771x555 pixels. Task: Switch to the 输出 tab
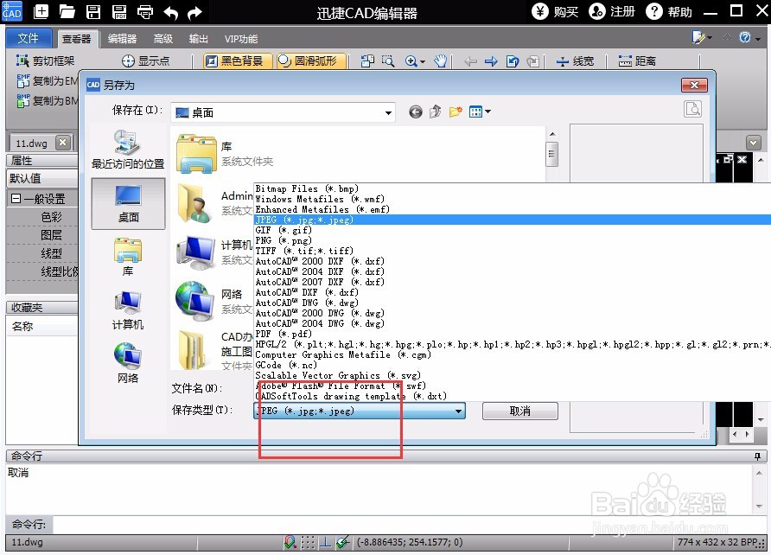[x=199, y=39]
